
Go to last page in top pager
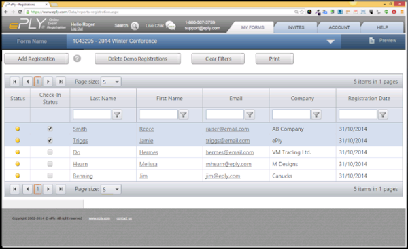click(61, 82)
